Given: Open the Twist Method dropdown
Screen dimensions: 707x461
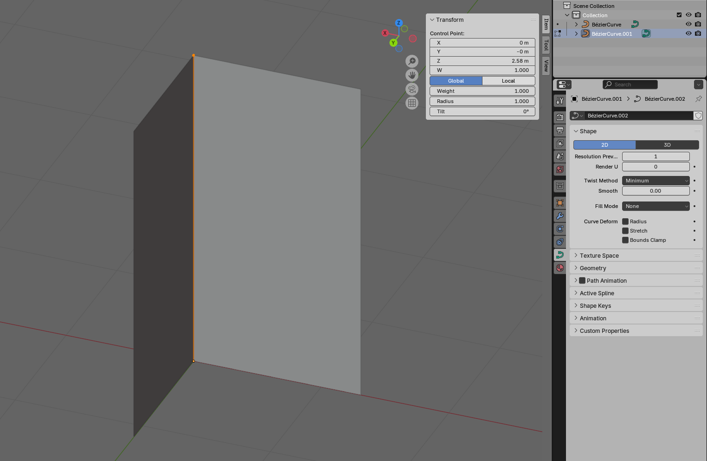Looking at the screenshot, I should (656, 181).
